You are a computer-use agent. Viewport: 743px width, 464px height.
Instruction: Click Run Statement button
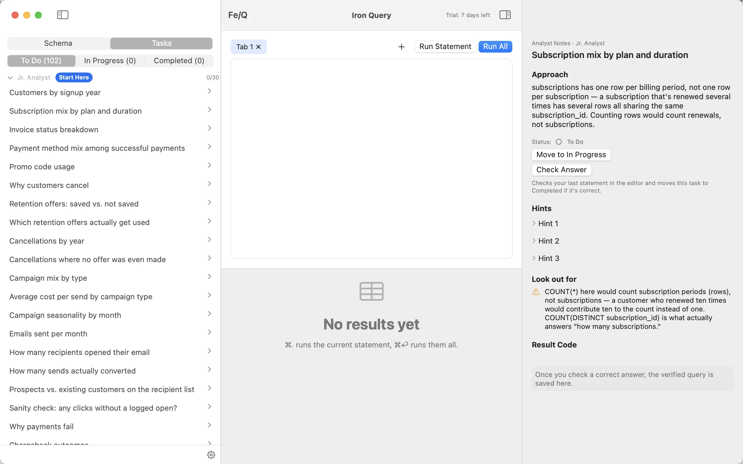445,46
